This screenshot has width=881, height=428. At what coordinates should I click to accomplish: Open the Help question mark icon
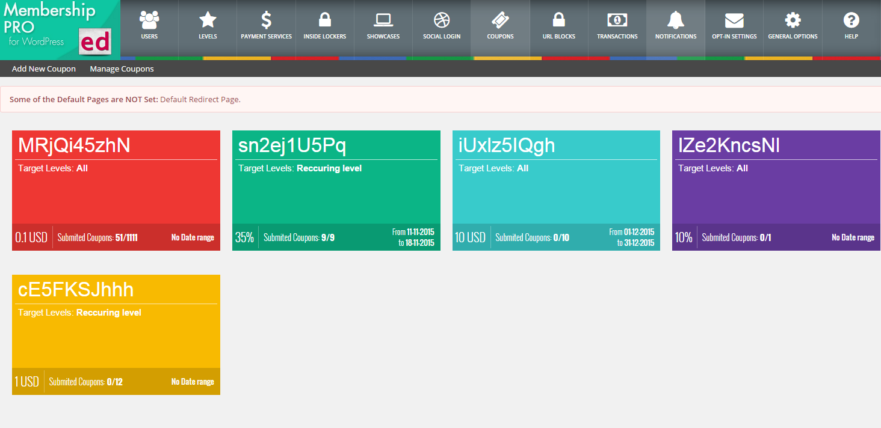pos(851,20)
